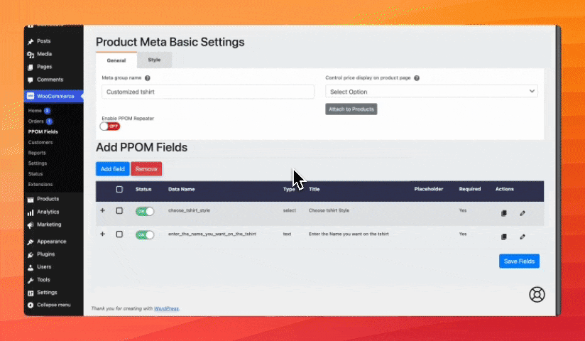Turn off the choose_tshirt_style status switch
Screen dimensions: 585x341
(x=145, y=212)
